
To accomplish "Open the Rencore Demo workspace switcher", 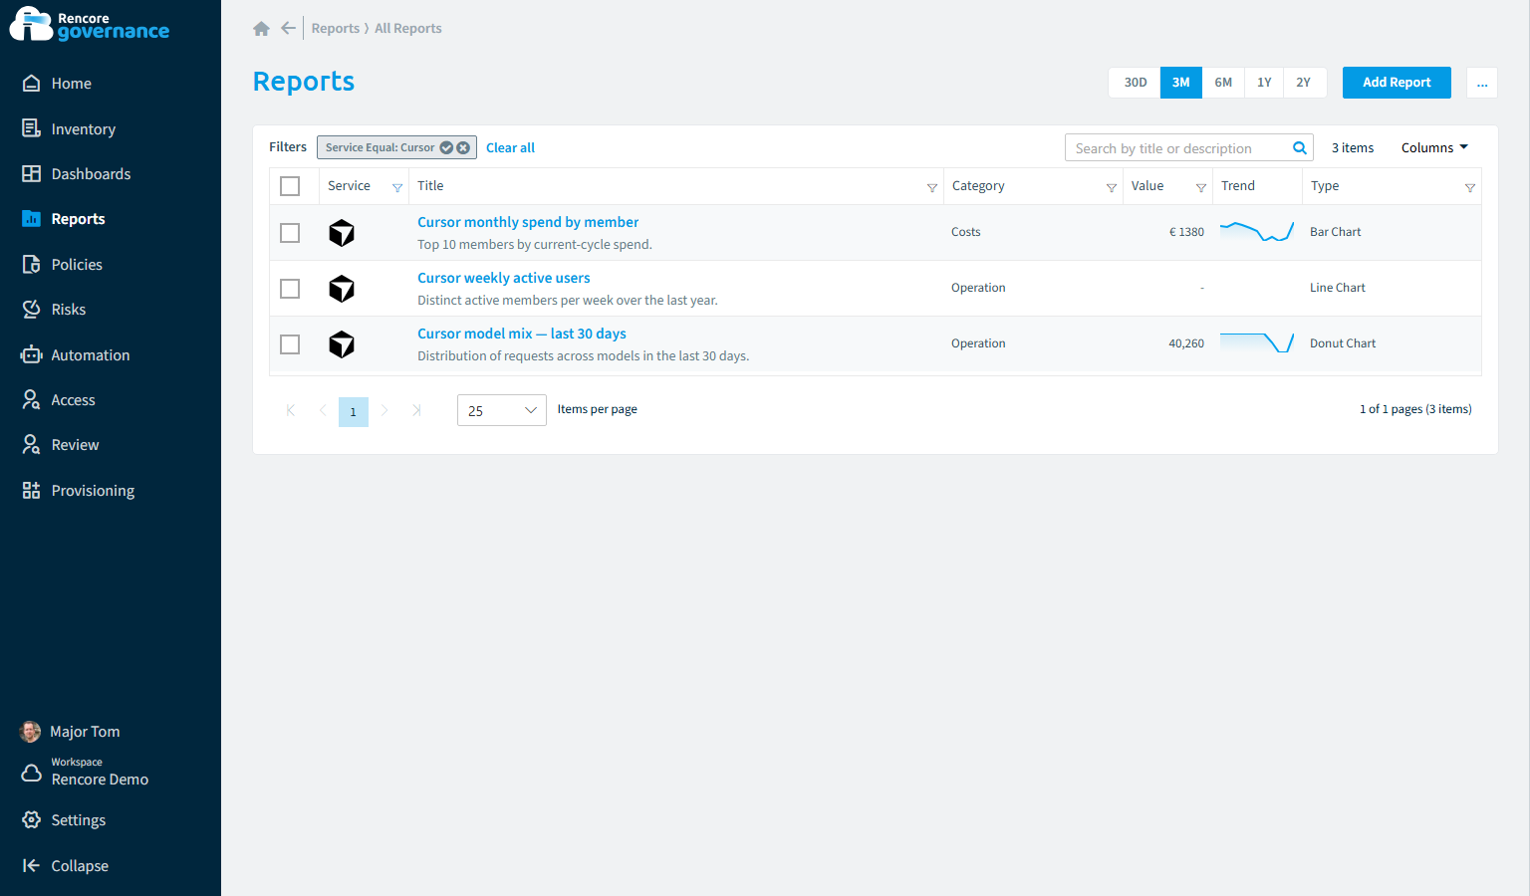I will (x=100, y=772).
